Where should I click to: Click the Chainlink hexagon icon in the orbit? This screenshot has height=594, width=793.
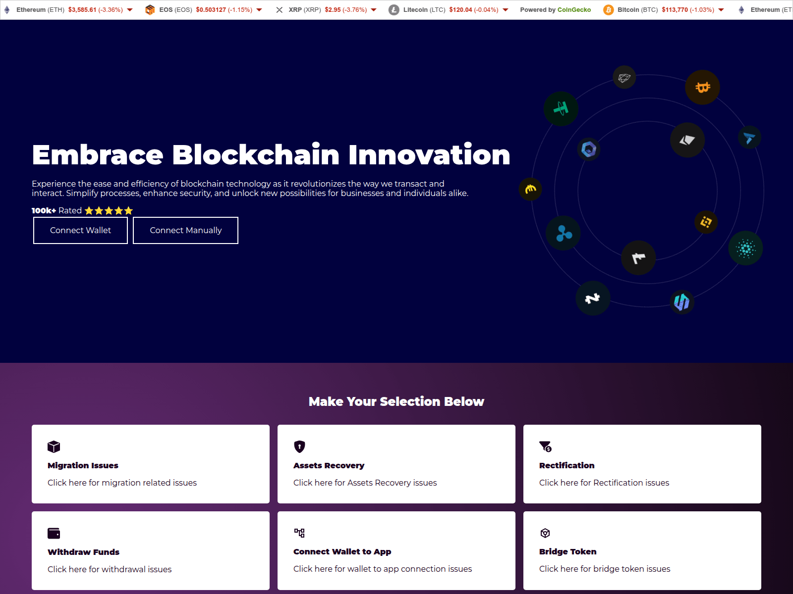click(x=589, y=149)
